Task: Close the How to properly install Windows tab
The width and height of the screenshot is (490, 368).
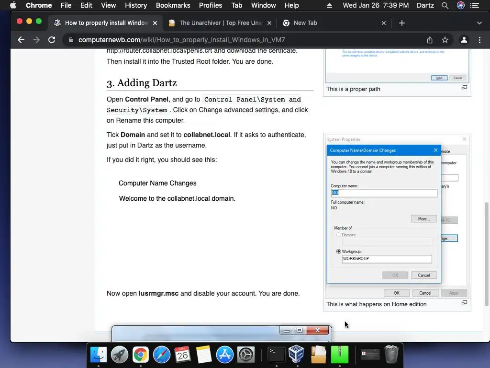Action: tap(155, 23)
